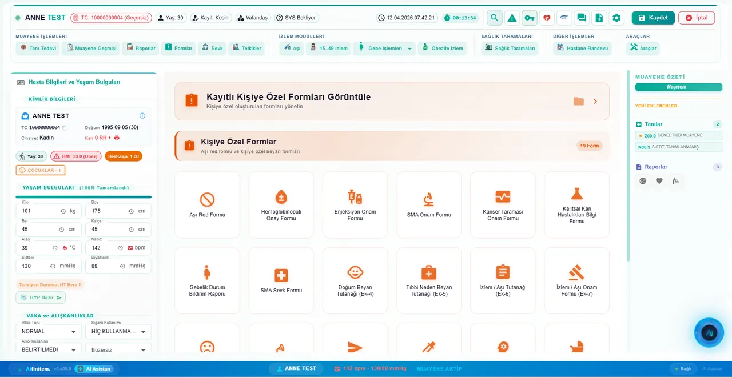
Task: Select diagnosis Z00.0 GENEL TIBBI MUAYENE
Action: pos(679,136)
